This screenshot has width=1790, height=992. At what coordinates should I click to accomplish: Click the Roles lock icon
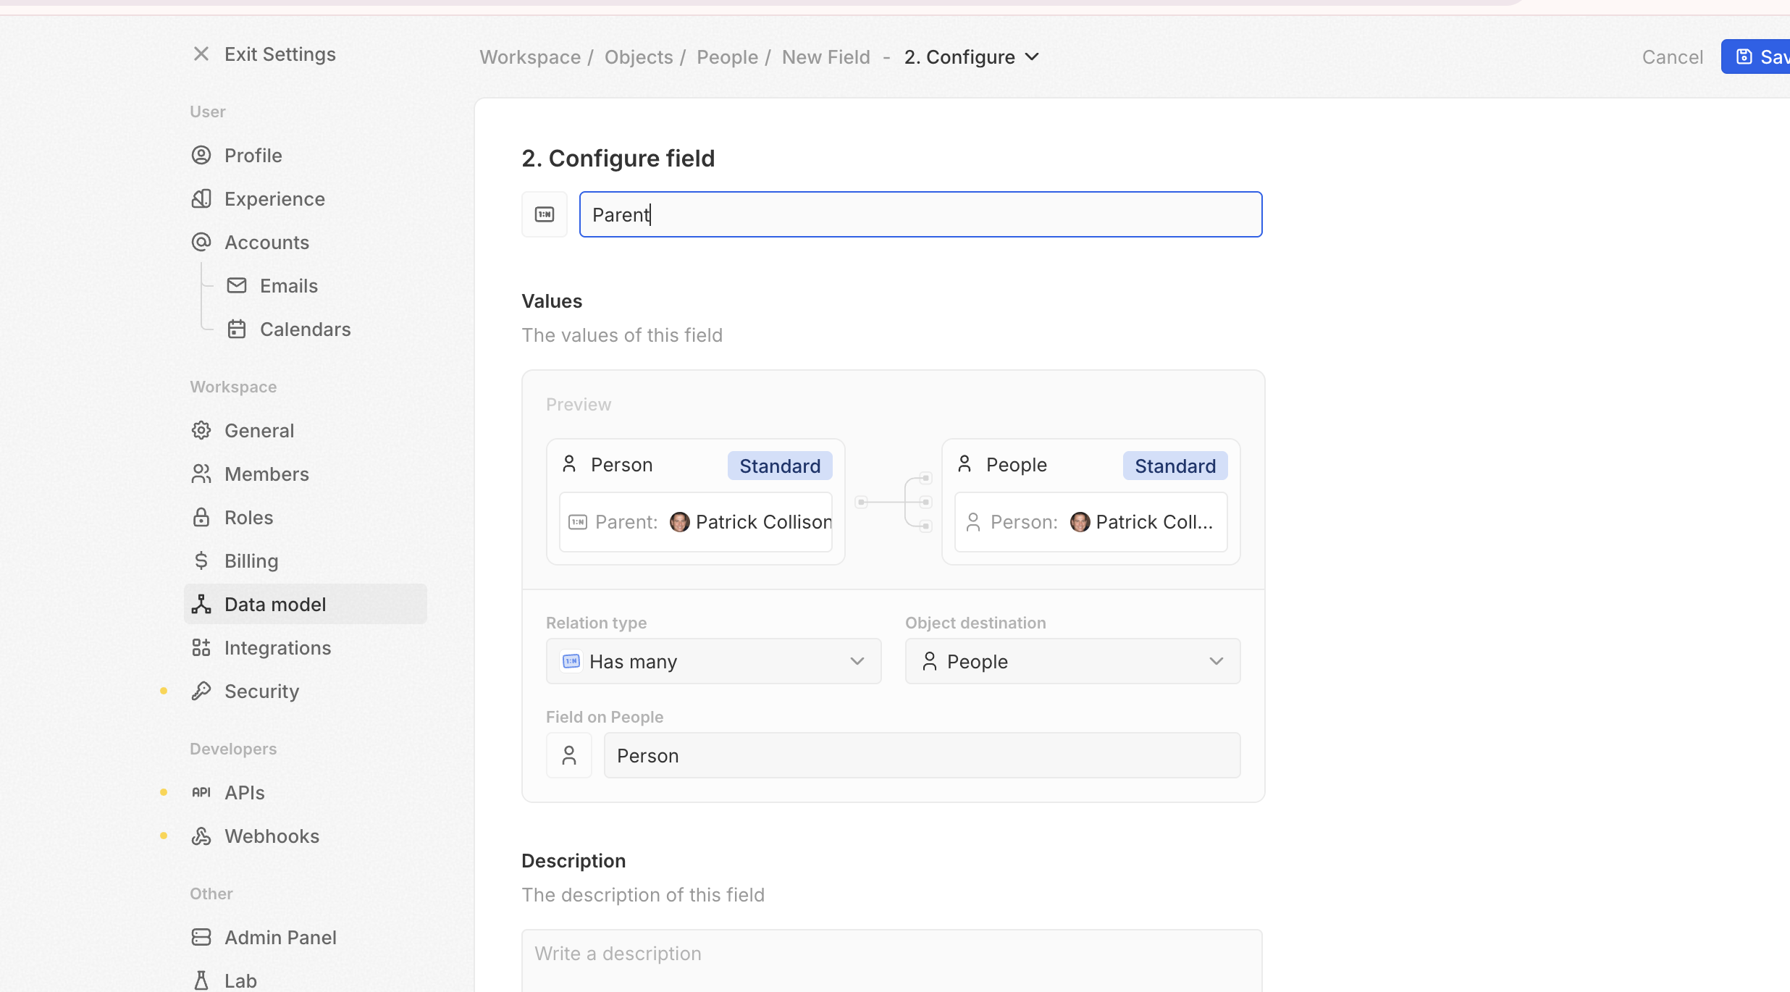coord(201,518)
